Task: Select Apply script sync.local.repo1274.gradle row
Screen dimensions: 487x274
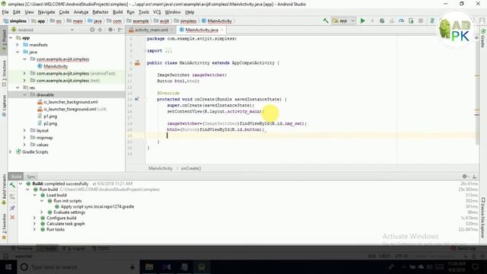Action: pyautogui.click(x=94, y=206)
